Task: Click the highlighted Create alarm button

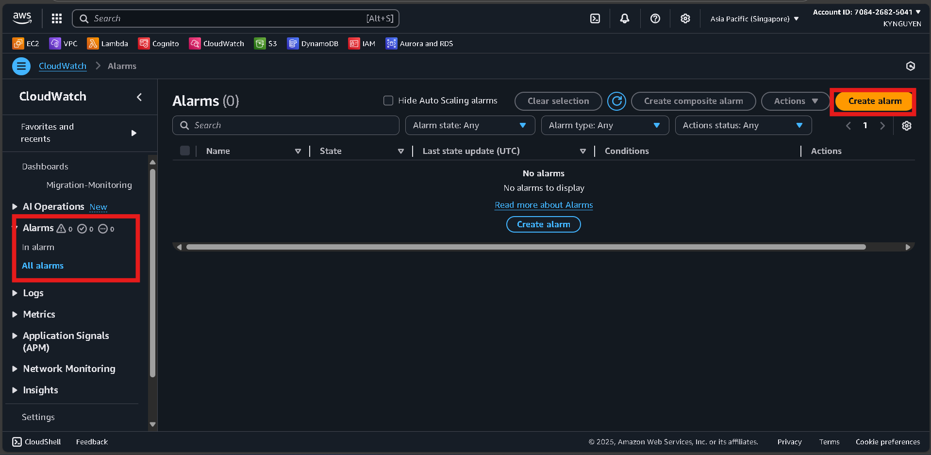Action: [873, 101]
